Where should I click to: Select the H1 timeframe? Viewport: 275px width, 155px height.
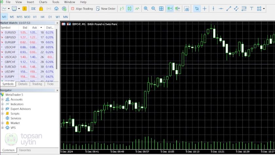[35, 17]
